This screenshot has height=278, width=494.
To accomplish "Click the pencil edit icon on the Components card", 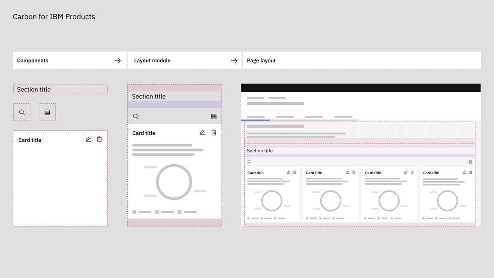I will (88, 139).
